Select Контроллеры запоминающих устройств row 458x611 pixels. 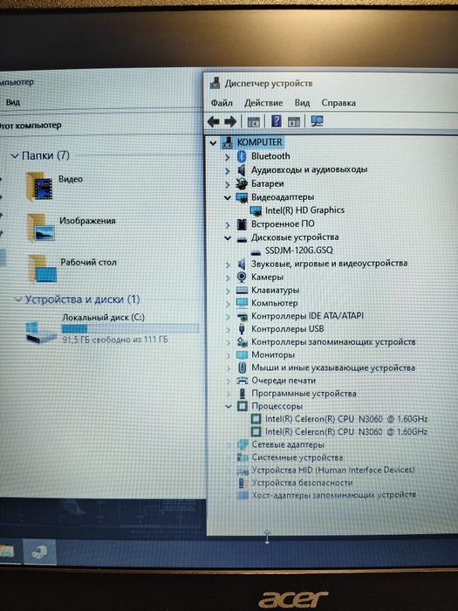click(x=333, y=342)
